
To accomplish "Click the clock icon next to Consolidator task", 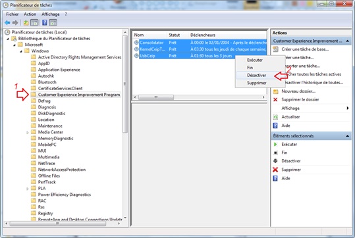I will [x=136, y=42].
